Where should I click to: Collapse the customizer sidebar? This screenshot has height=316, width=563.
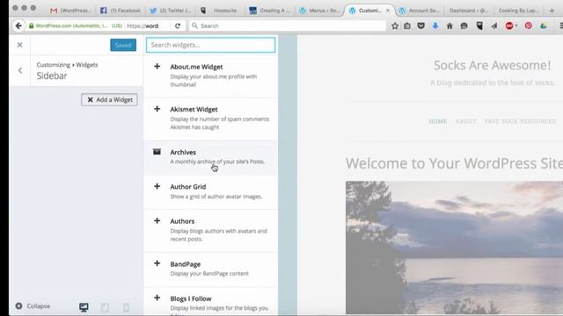[33, 306]
